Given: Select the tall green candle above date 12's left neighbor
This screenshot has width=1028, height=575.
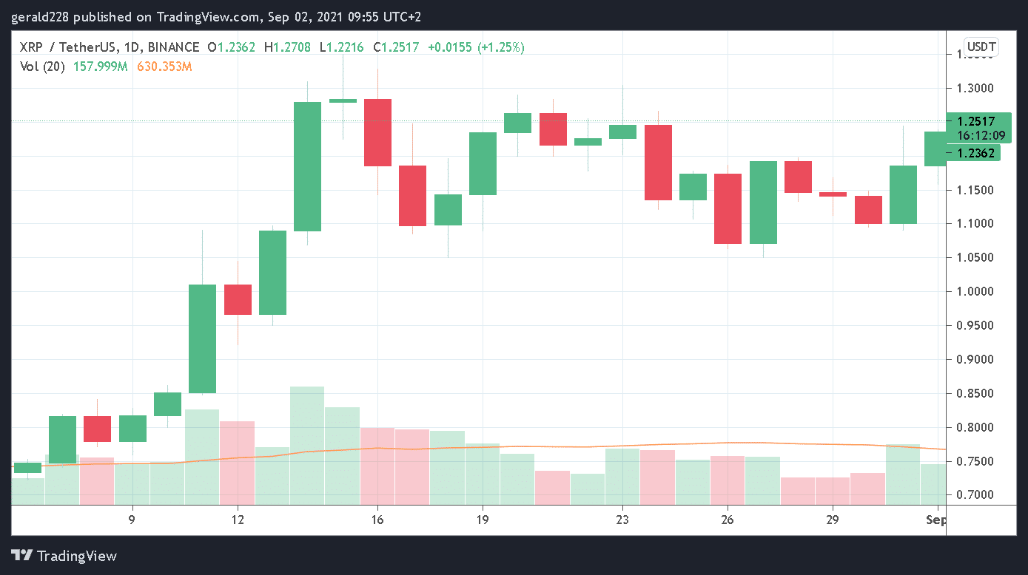Looking at the screenshot, I should (202, 338).
